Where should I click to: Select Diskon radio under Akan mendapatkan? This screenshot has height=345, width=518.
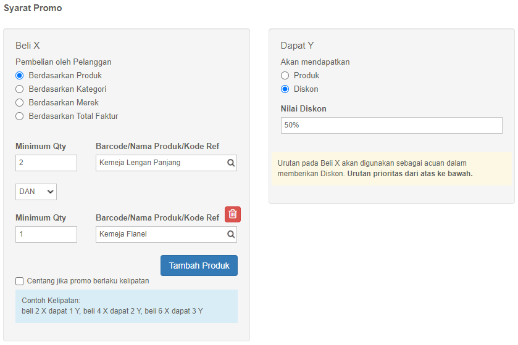click(285, 89)
